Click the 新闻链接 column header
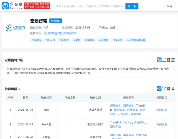Screen dimensions: 178x139 point(162,98)
